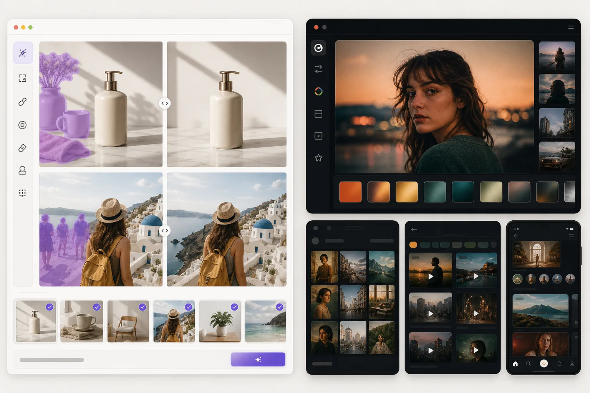This screenshot has height=393, width=590.
Task: Click the compare handle on soap bottle images
Action: [165, 103]
